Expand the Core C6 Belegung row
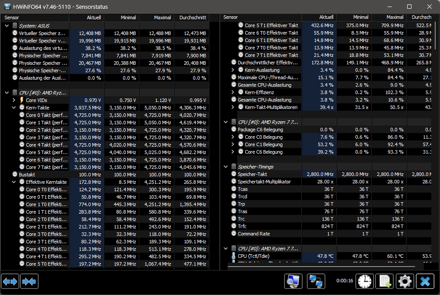 232,152
